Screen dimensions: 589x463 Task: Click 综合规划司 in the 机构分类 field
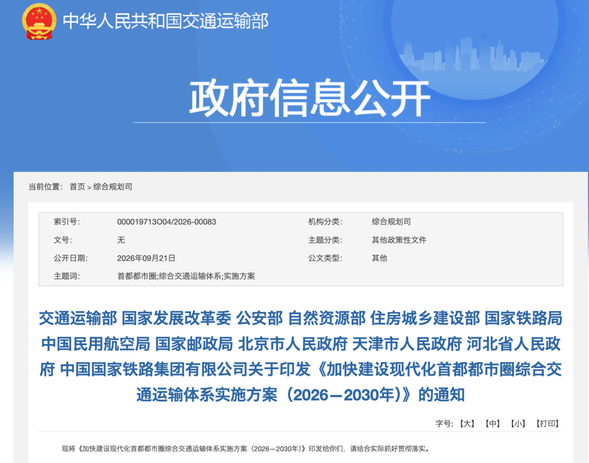click(x=391, y=222)
